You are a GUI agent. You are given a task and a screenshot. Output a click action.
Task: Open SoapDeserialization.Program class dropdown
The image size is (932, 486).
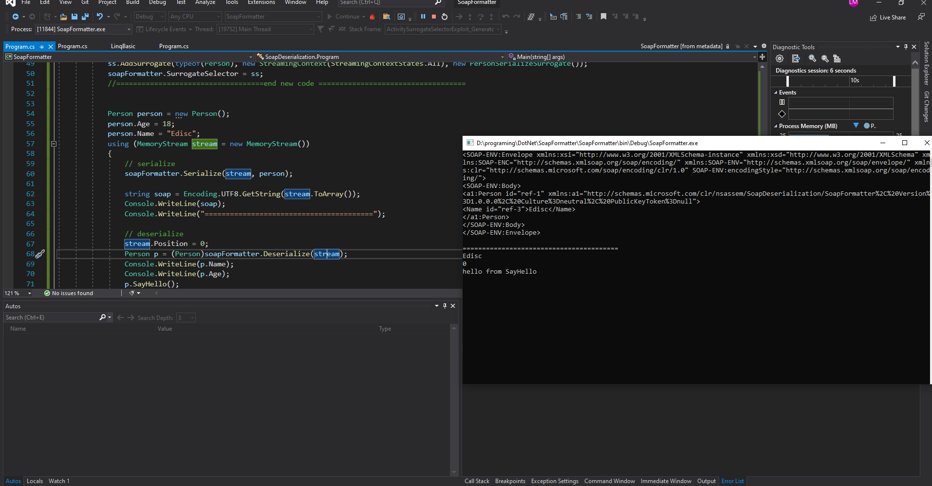tap(380, 57)
